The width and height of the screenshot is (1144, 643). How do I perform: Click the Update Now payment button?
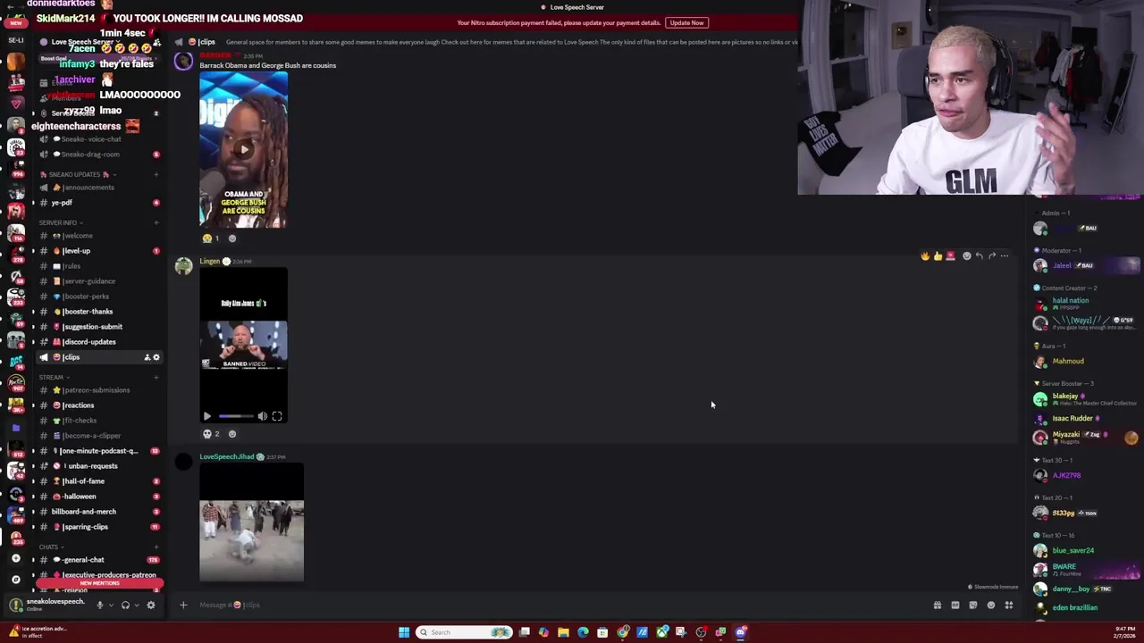(x=686, y=22)
